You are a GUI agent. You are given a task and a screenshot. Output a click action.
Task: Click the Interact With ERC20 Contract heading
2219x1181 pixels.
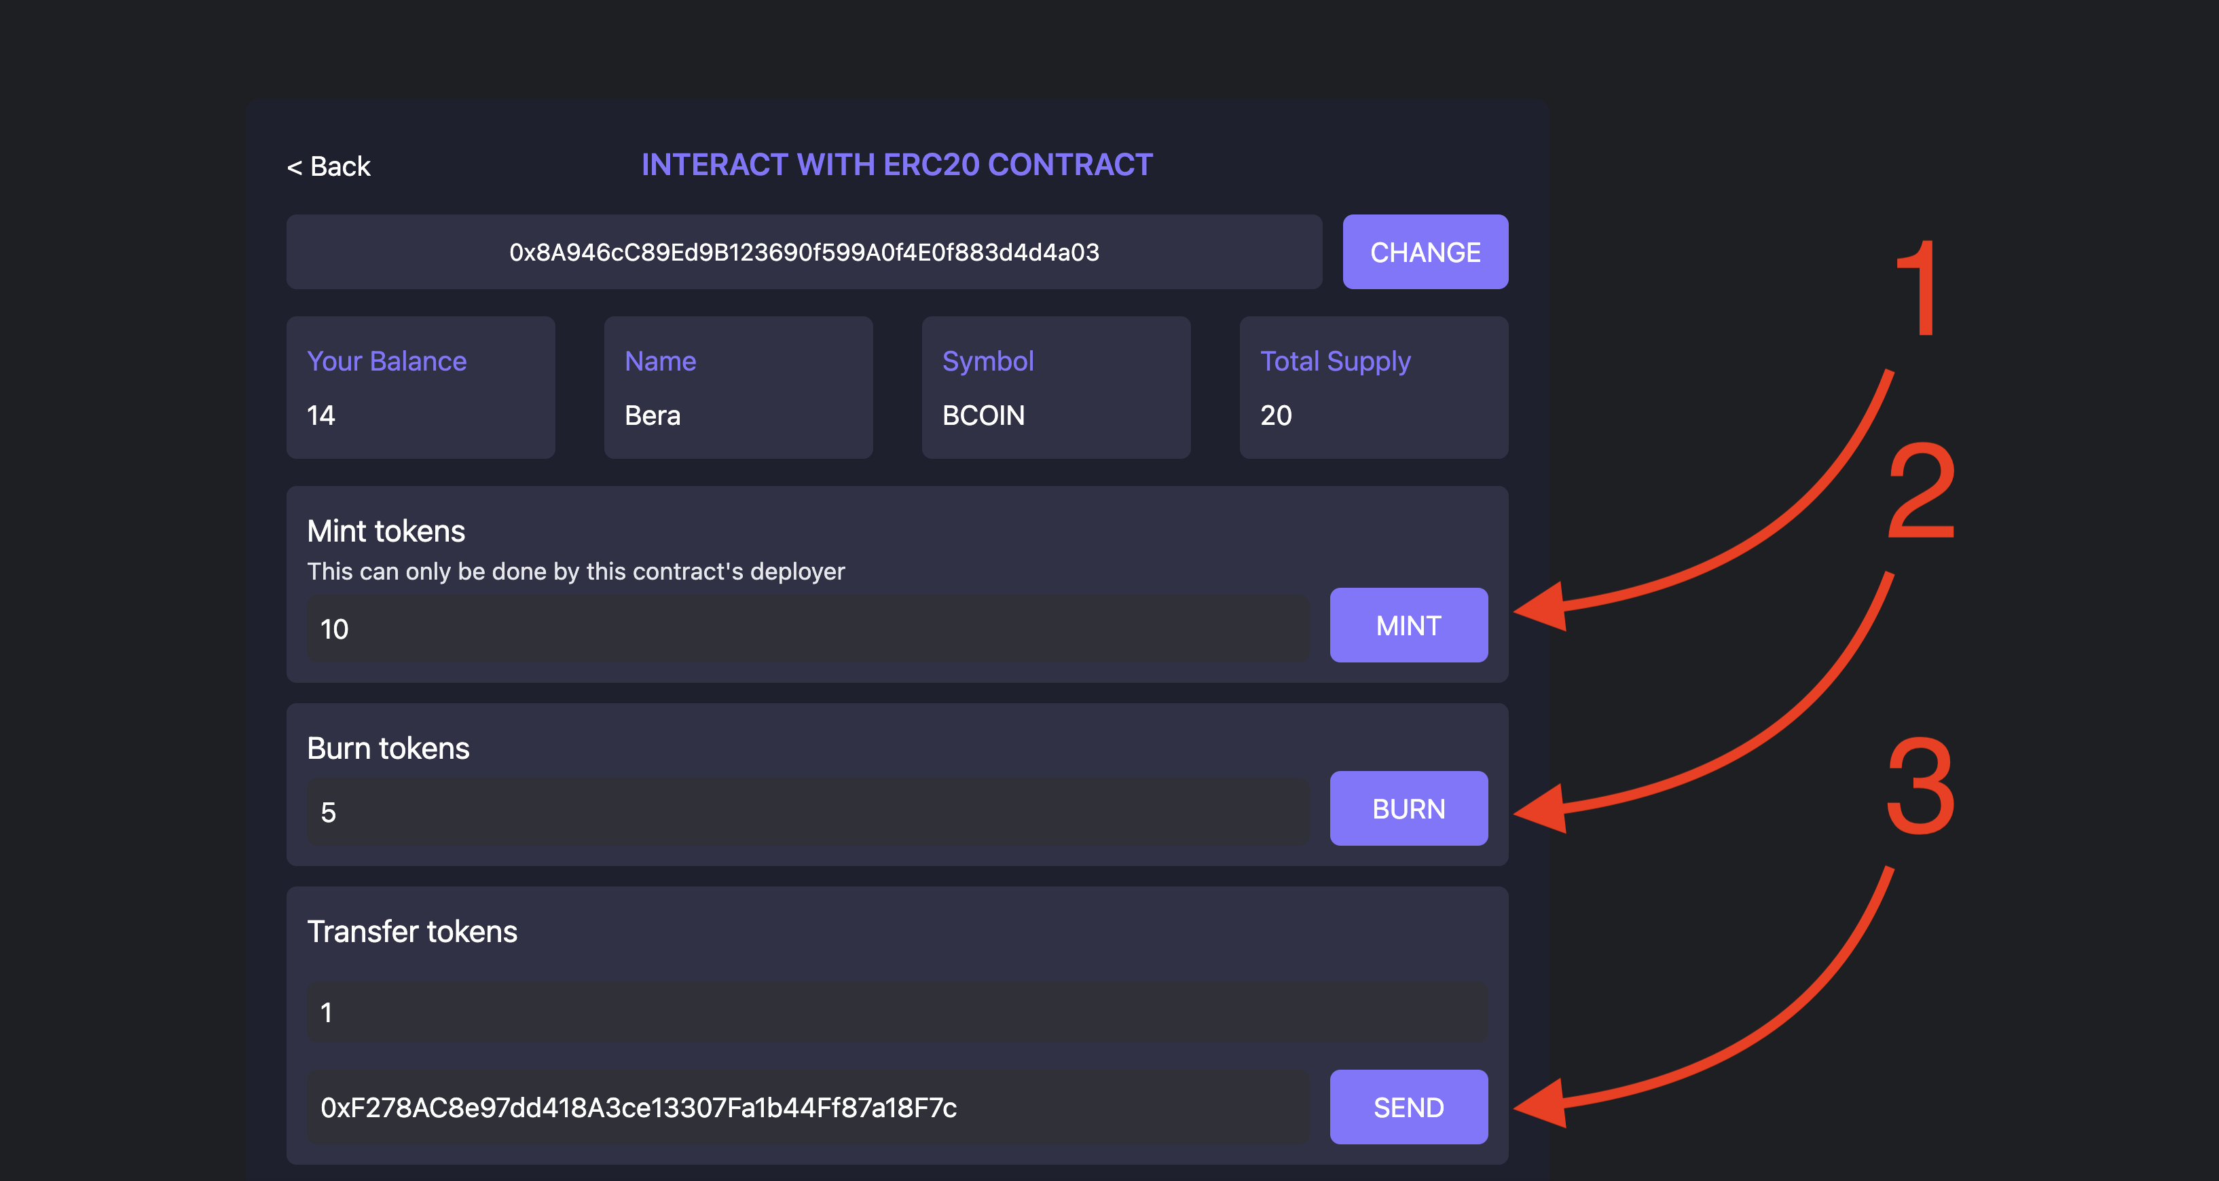896,164
